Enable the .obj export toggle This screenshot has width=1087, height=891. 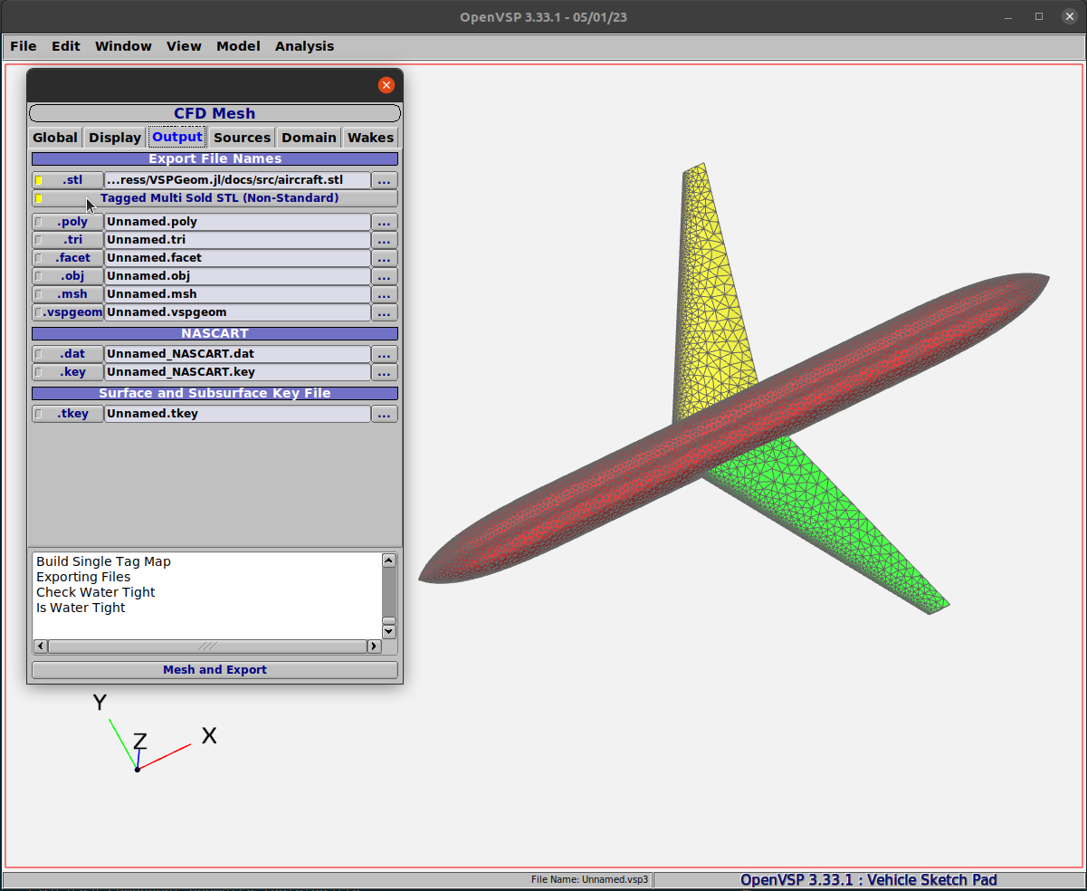(68, 276)
